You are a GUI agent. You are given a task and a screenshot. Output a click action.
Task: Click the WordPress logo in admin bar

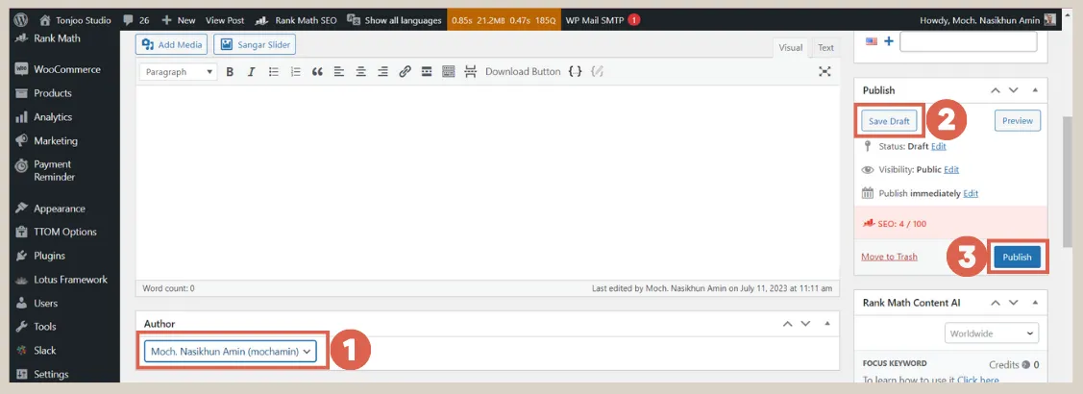(x=21, y=20)
